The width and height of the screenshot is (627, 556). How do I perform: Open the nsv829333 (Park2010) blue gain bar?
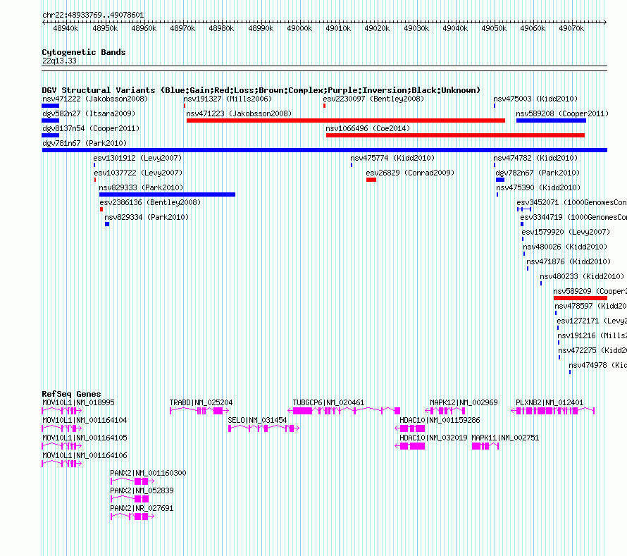167,194
